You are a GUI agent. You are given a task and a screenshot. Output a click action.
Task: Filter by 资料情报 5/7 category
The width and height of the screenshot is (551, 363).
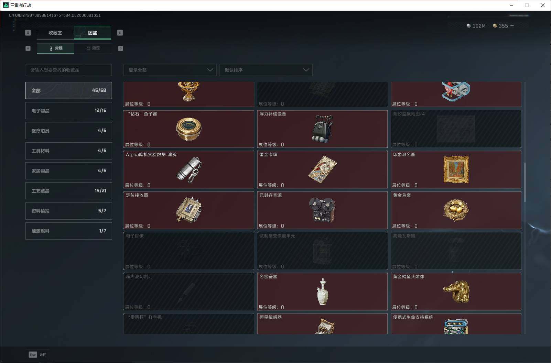point(69,211)
